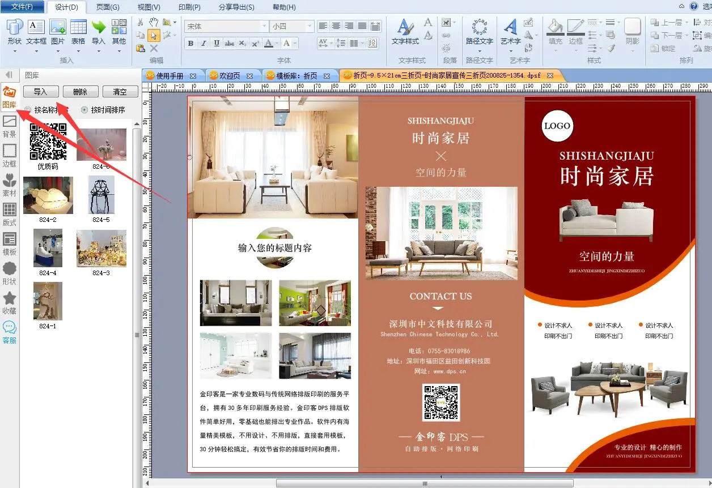Activate the hand pan tool

pos(154,22)
